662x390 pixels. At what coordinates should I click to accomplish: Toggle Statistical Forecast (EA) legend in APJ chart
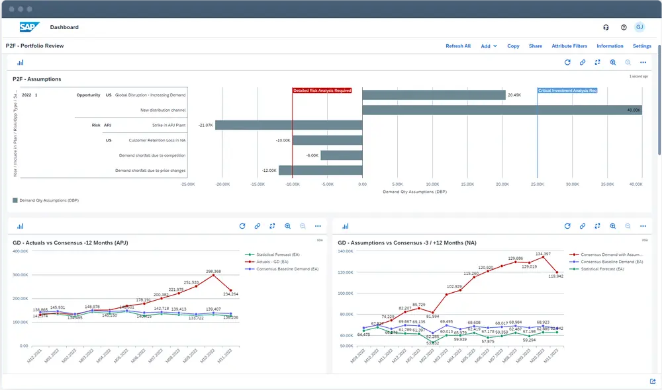point(272,254)
